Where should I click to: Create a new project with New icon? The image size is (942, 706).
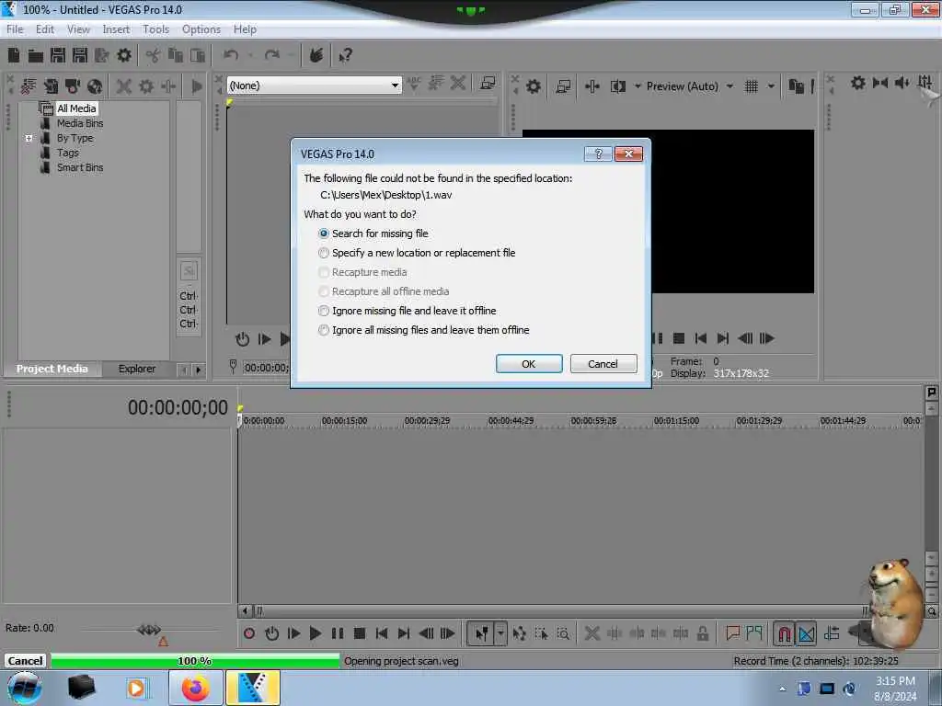(x=13, y=55)
